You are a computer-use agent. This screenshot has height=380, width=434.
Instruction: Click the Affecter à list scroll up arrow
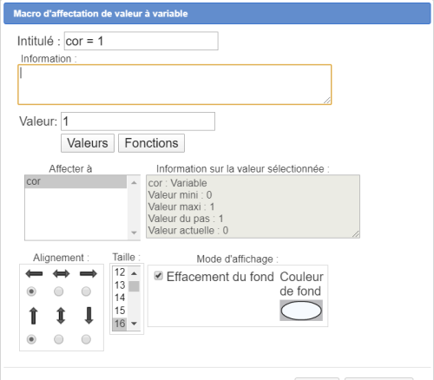click(x=134, y=183)
